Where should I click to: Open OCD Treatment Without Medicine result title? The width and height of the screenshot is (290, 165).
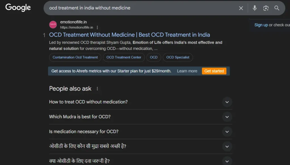point(129,35)
